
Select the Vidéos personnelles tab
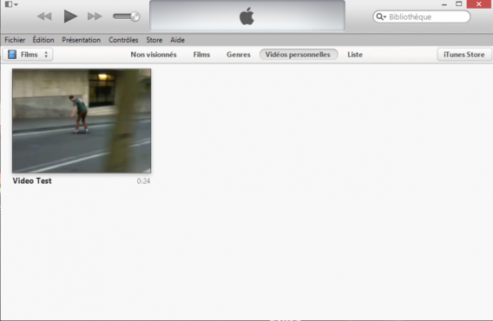point(299,55)
